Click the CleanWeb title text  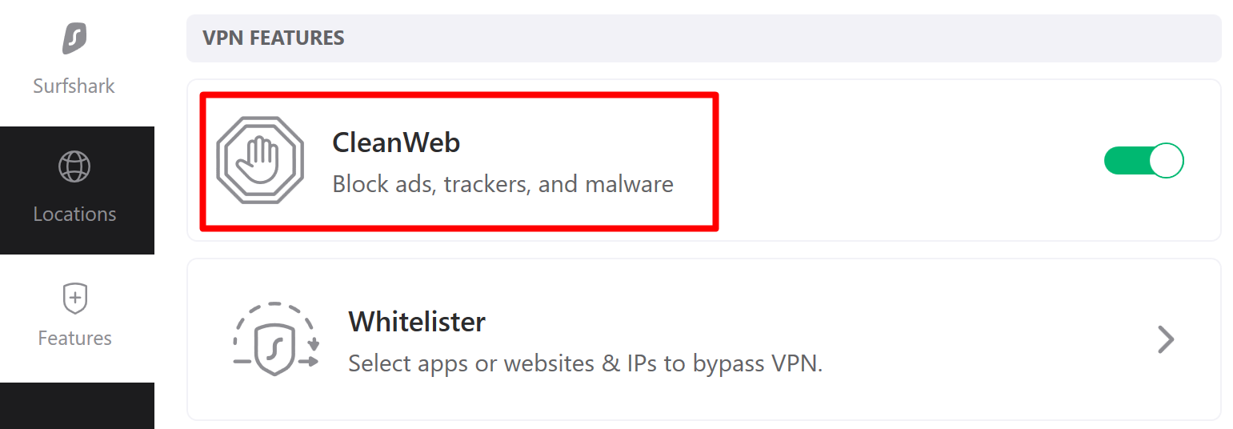396,142
